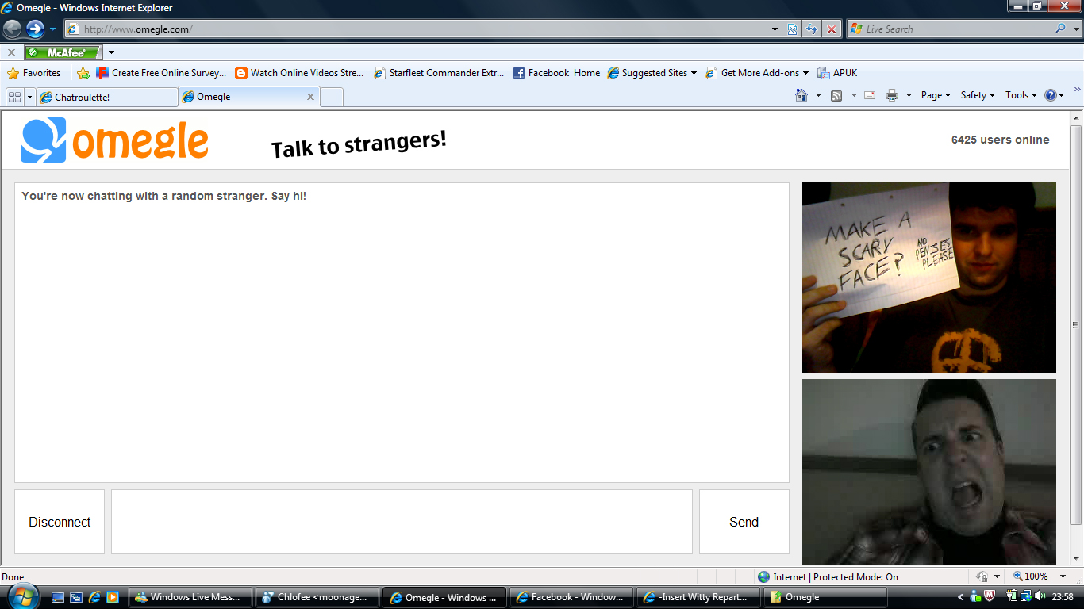Screen dimensions: 1084x609
Task: Click the Disconnect button
Action: click(x=60, y=522)
